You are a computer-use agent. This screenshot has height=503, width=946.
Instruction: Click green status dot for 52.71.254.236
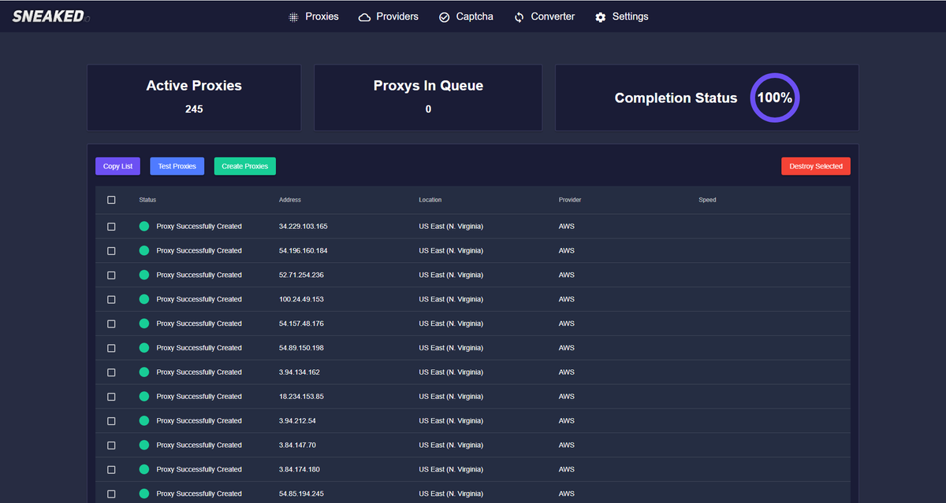coord(144,275)
